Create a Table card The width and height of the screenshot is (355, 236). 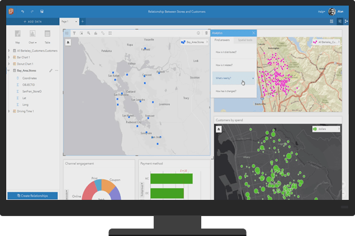(47, 36)
